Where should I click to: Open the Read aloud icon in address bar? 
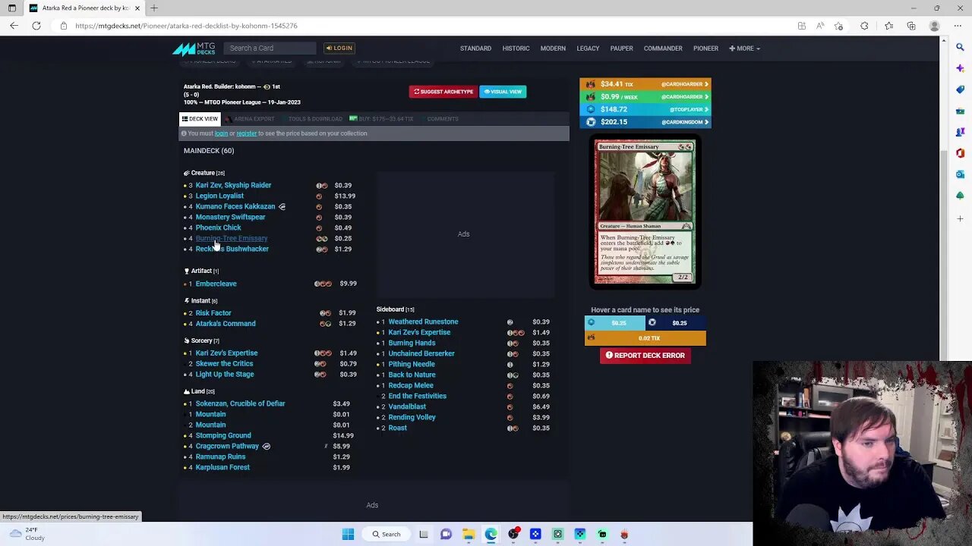(820, 26)
